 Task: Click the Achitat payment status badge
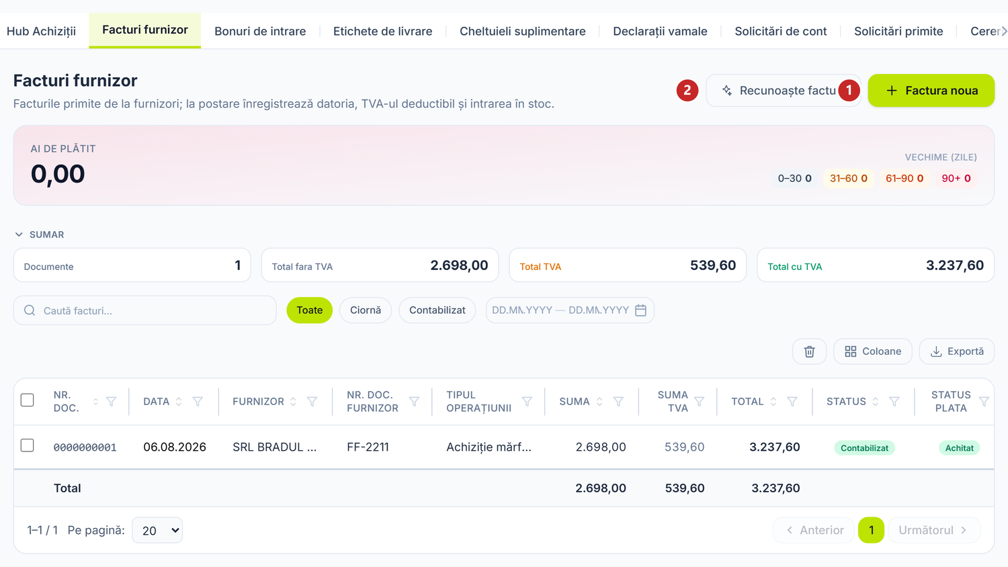click(x=959, y=448)
